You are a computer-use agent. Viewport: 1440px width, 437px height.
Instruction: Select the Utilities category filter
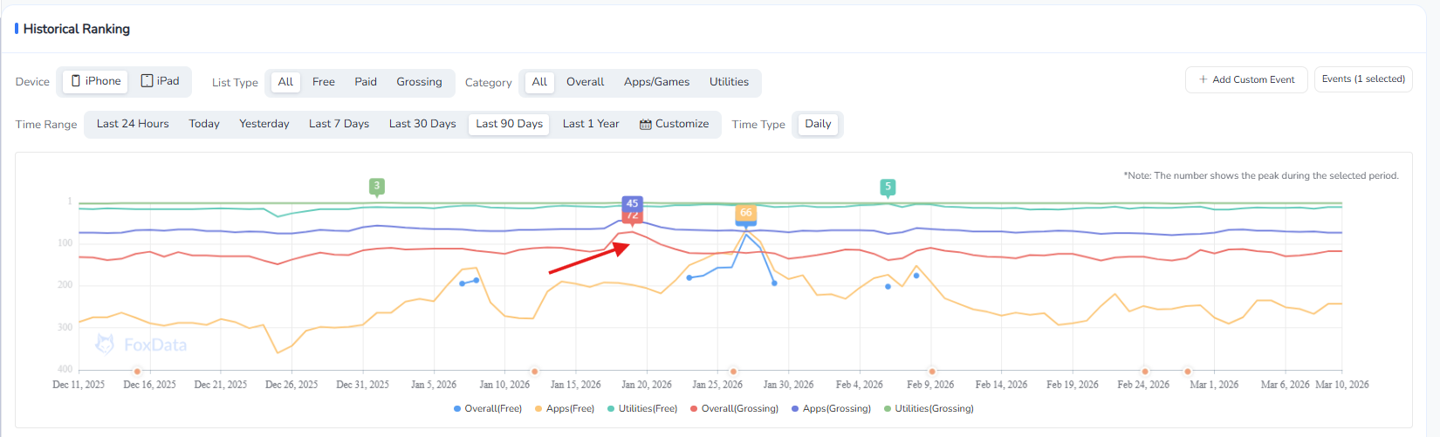(x=729, y=82)
